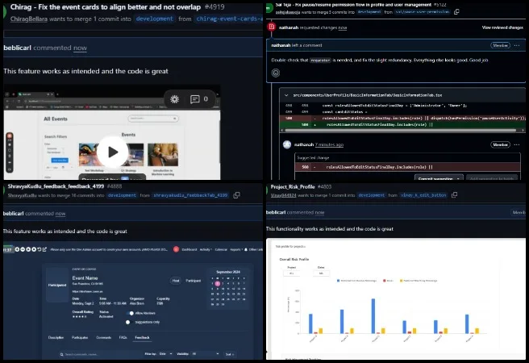Play the All Events demo video
The width and height of the screenshot is (529, 363).
(113, 152)
